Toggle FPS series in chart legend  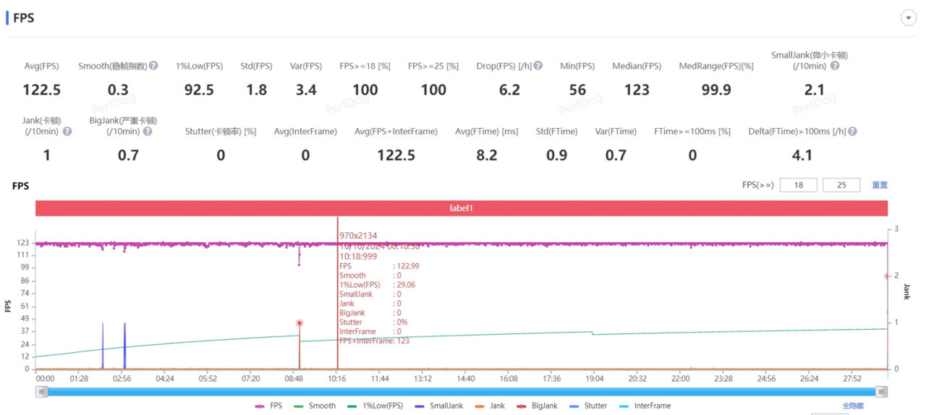[x=269, y=406]
